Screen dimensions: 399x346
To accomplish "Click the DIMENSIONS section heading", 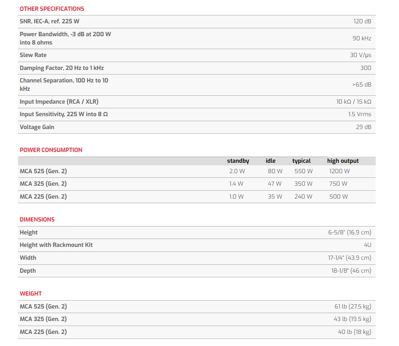I will pos(37,219).
